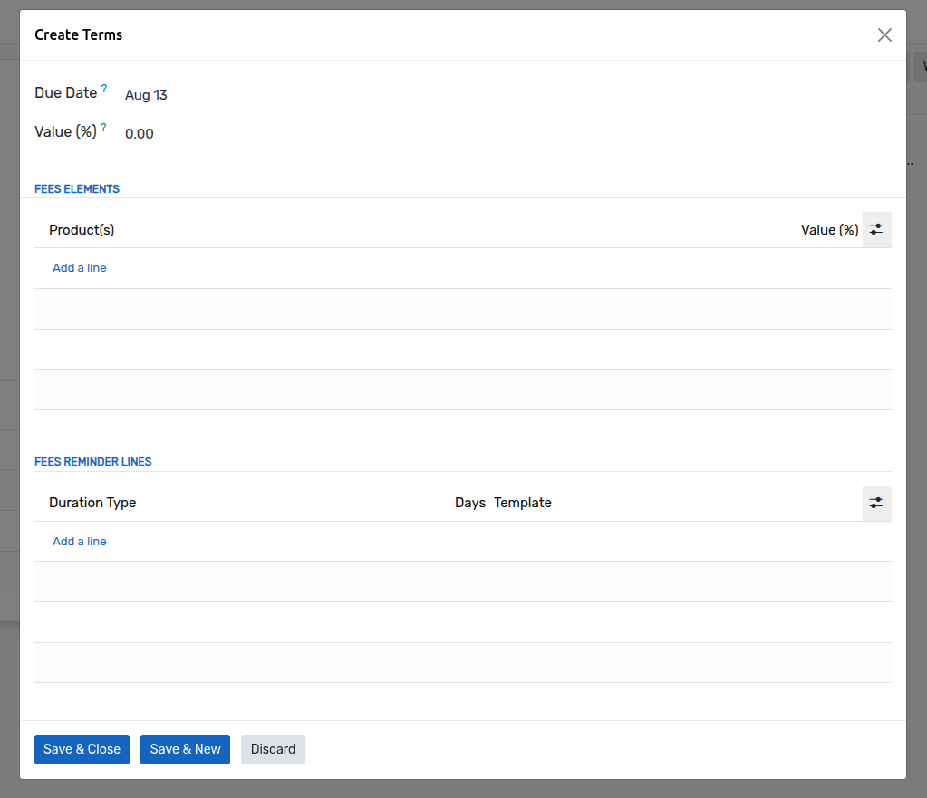Add a line under Fees Reminder Lines

click(79, 542)
